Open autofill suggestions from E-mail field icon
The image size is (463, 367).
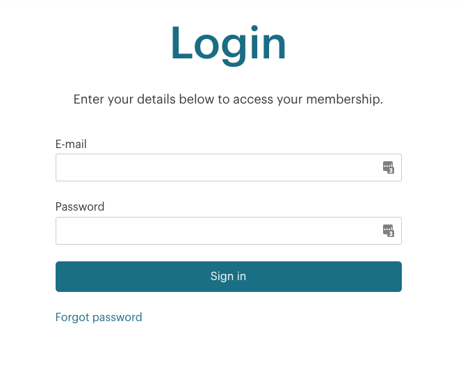pyautogui.click(x=388, y=167)
